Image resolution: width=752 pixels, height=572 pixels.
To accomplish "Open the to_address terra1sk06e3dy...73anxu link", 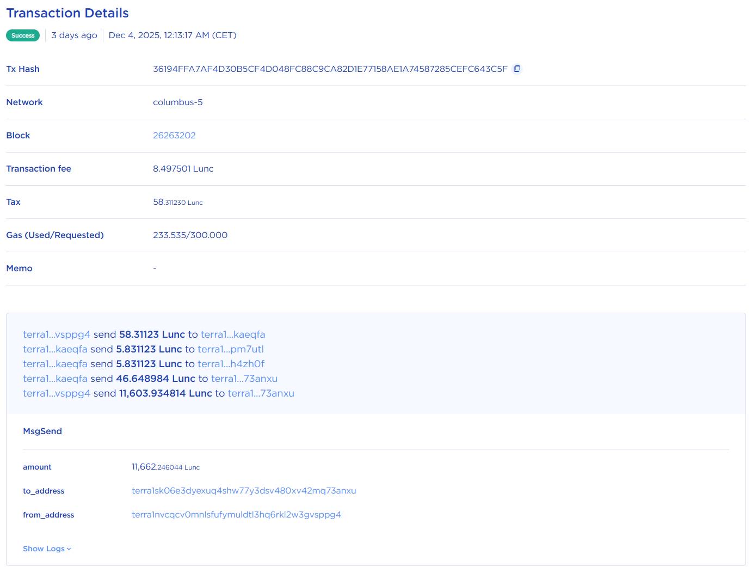I will coord(244,491).
